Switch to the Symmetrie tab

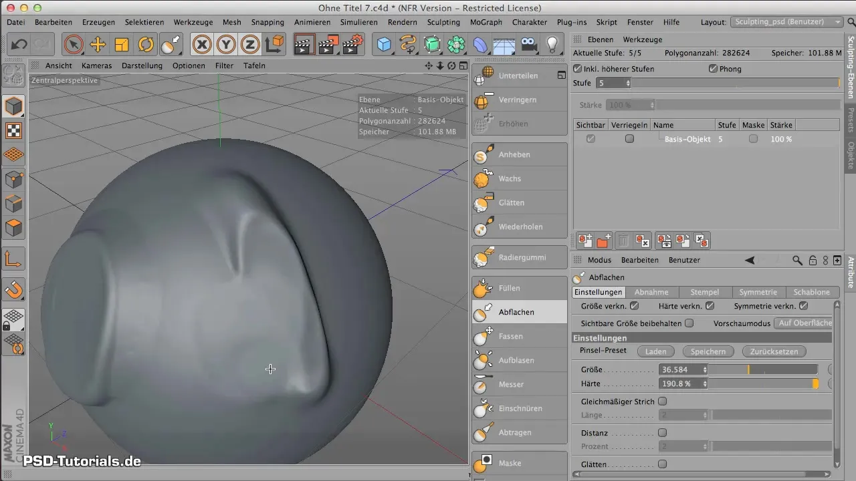pos(758,292)
